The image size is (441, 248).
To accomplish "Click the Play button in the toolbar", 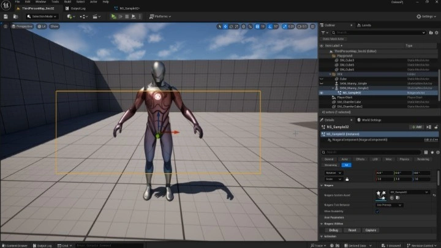I will 113,17.
